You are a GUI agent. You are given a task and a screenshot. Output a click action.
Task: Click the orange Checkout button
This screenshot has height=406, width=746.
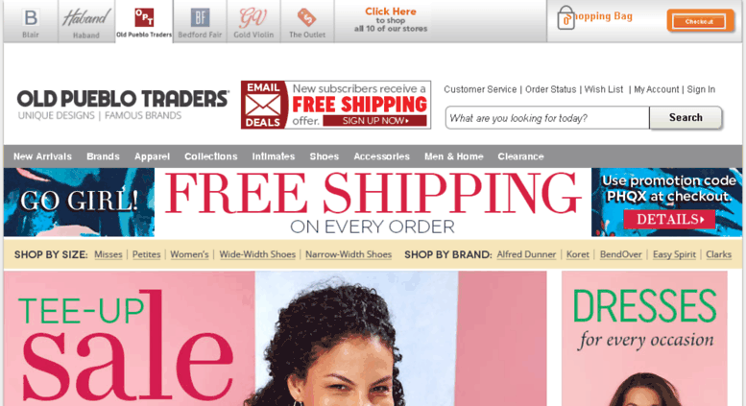point(699,21)
